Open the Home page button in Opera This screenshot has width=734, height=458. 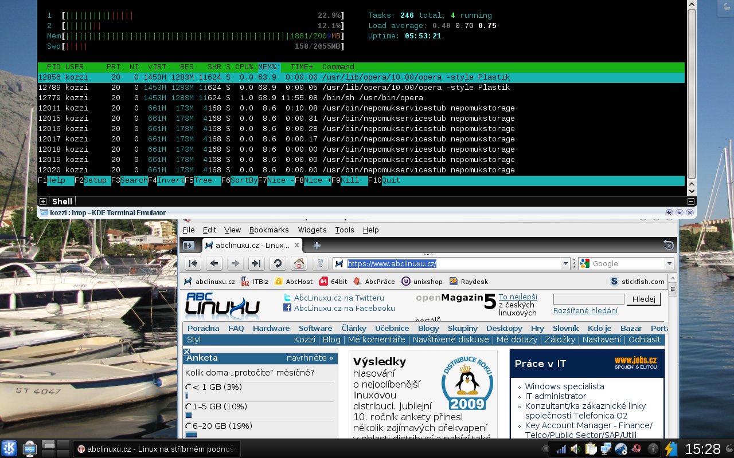pyautogui.click(x=298, y=263)
